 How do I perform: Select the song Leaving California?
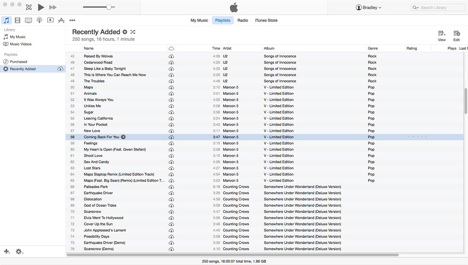(x=98, y=119)
